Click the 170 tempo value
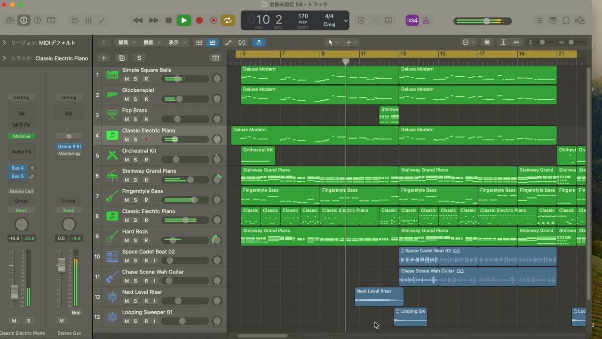This screenshot has height=339, width=602. click(303, 16)
